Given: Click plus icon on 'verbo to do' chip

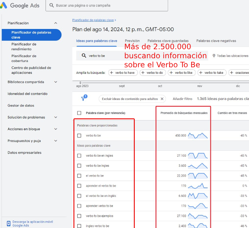Looking at the screenshot, I should pos(143,73).
